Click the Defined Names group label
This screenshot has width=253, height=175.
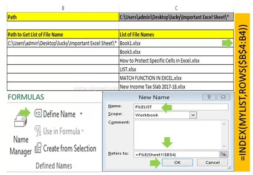coord(54,166)
